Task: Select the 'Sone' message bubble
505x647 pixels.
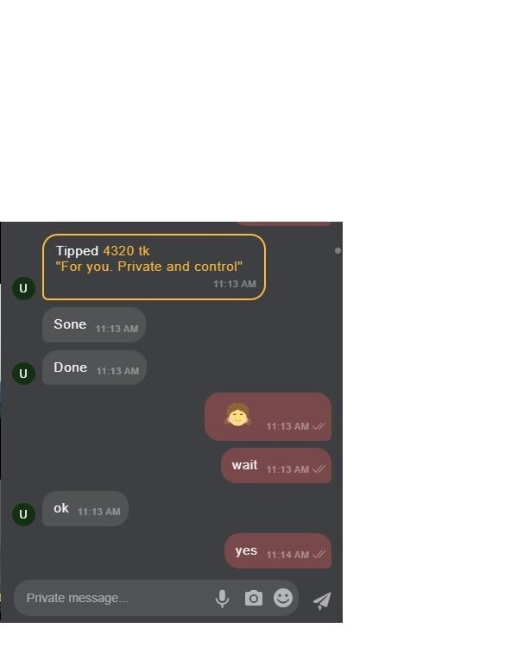Action: tap(94, 324)
